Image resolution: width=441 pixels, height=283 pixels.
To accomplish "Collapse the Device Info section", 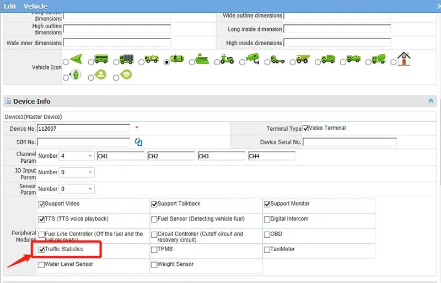I will pos(431,102).
